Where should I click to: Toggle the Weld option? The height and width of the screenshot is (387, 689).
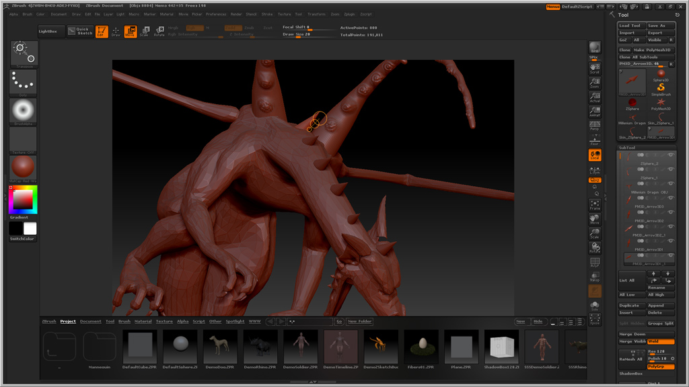[x=660, y=341]
